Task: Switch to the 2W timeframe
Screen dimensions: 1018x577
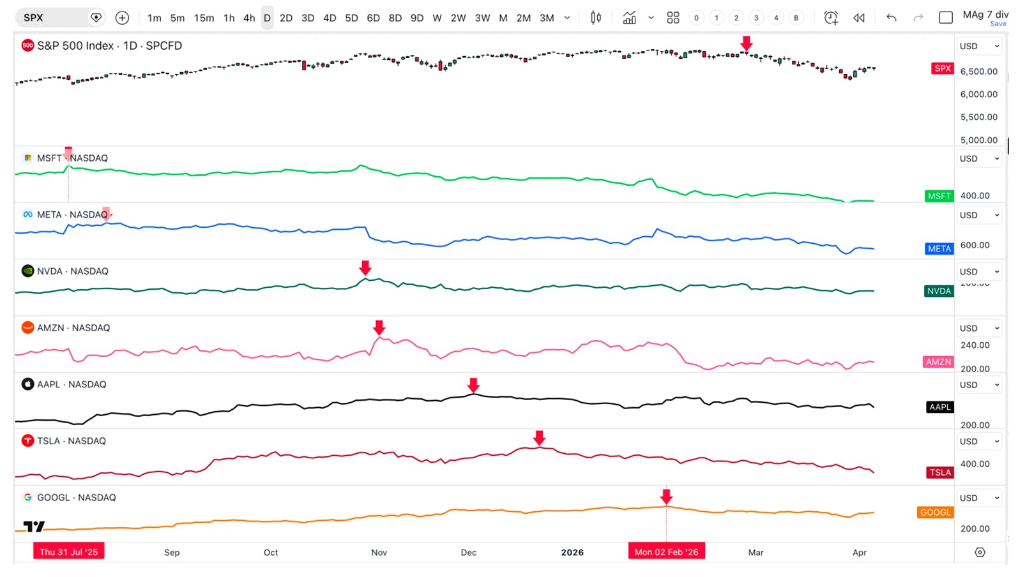Action: click(x=459, y=18)
